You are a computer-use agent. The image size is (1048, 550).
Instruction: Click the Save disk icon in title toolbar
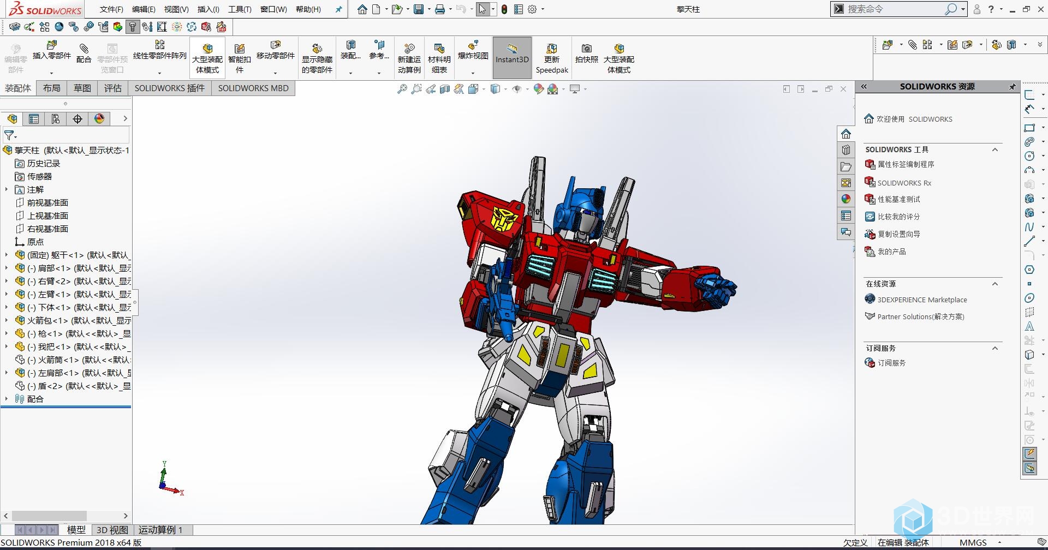[x=419, y=9]
